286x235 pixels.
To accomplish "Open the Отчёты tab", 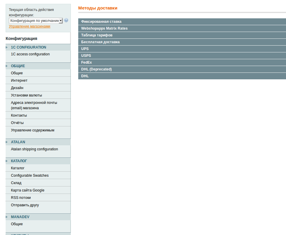I will pos(38,123).
